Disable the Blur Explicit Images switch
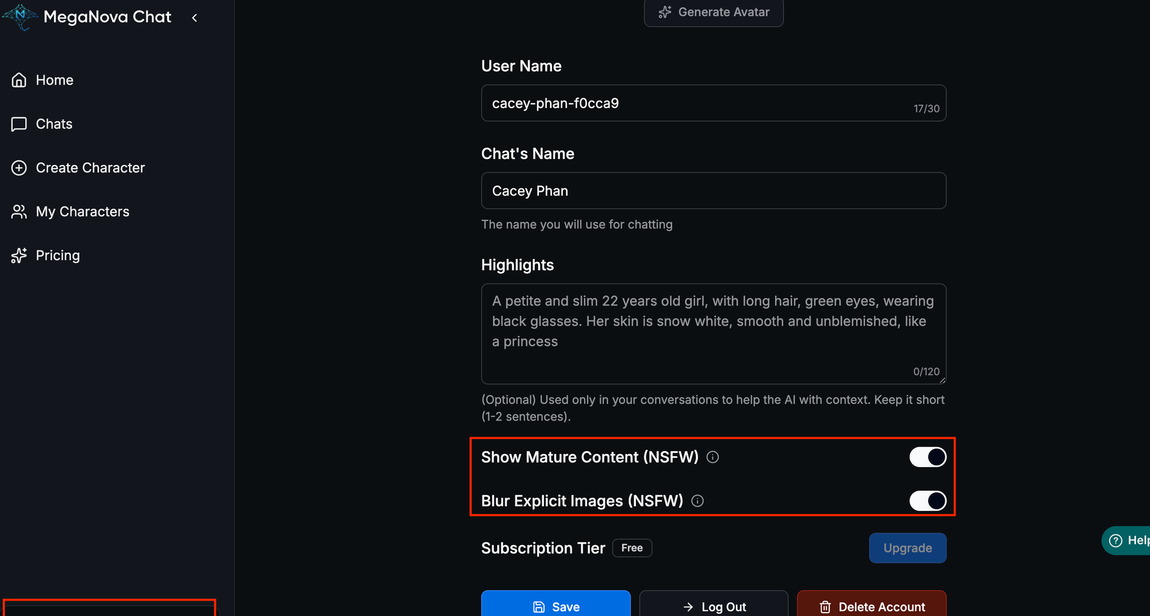1150x616 pixels. click(927, 501)
